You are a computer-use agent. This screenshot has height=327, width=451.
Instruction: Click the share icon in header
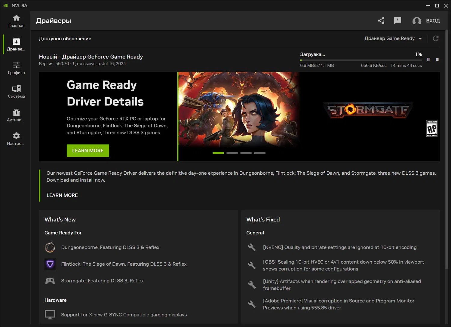tap(381, 20)
